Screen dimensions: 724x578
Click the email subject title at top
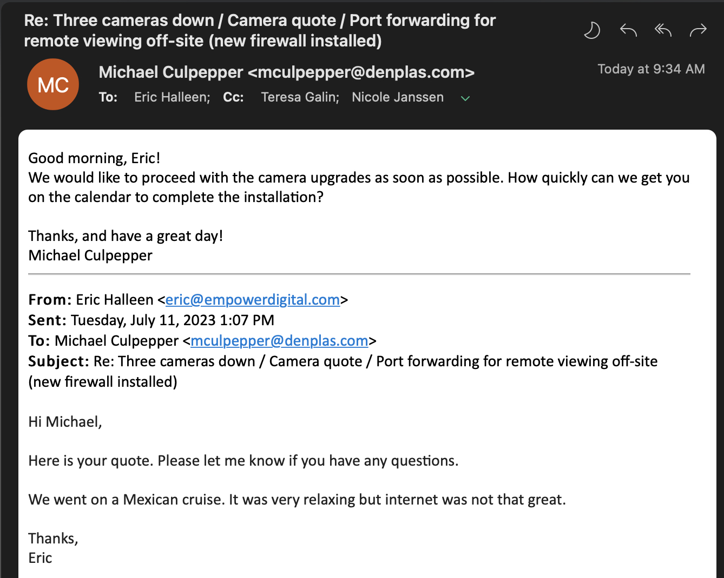(x=260, y=30)
